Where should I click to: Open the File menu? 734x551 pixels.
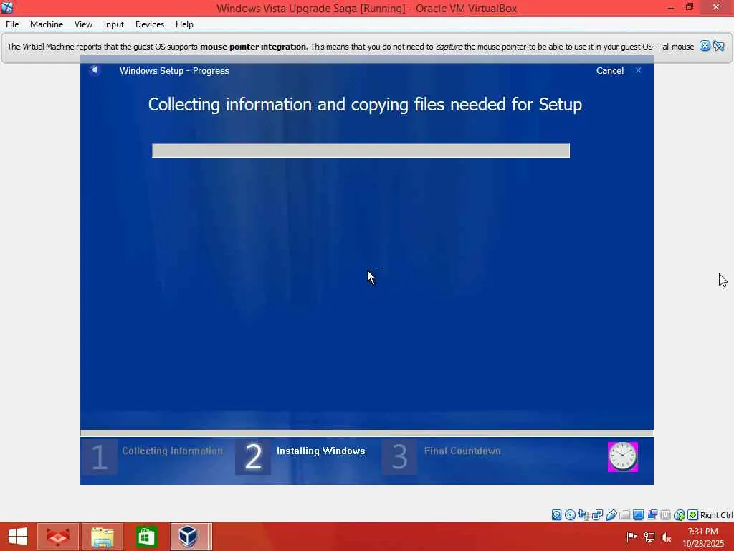coord(12,24)
